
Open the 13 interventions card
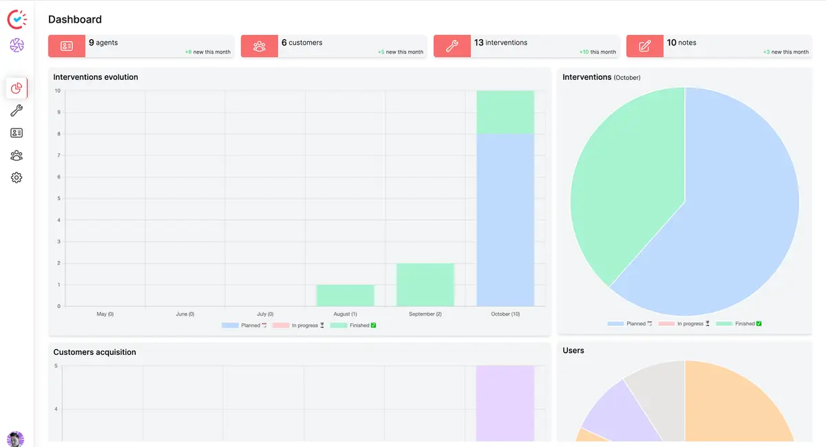(527, 46)
